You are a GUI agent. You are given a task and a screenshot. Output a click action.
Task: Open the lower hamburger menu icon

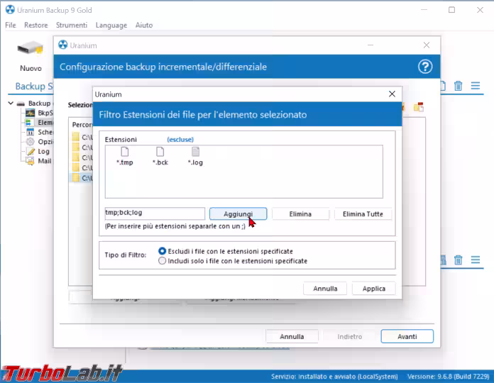coord(476,260)
